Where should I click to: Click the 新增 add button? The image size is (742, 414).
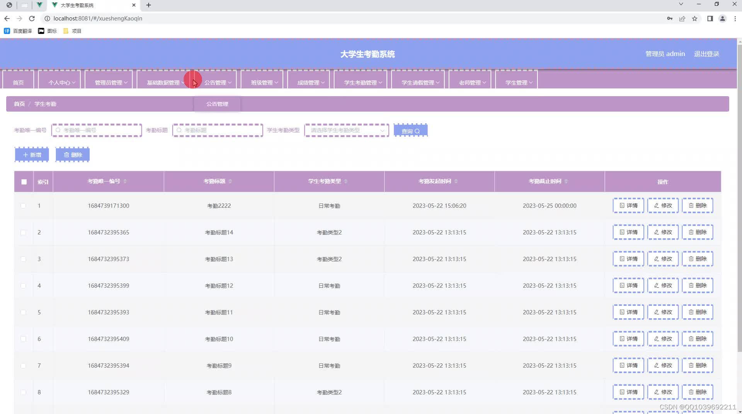[x=32, y=155]
